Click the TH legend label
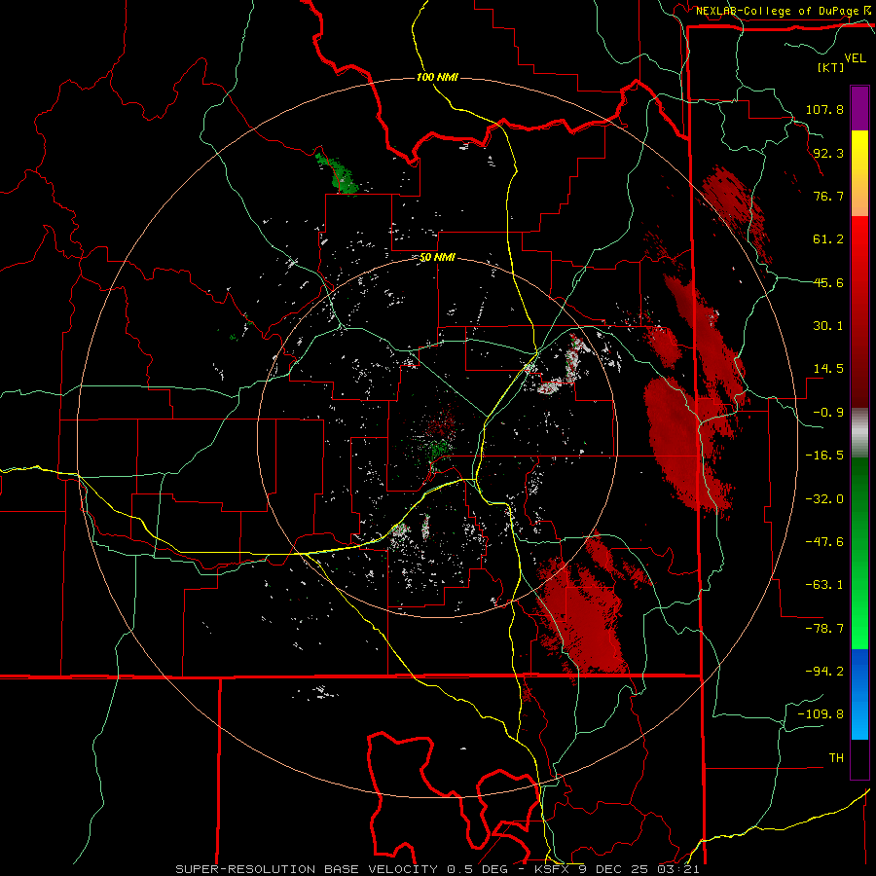Screen dimensions: 876x876 click(x=836, y=758)
